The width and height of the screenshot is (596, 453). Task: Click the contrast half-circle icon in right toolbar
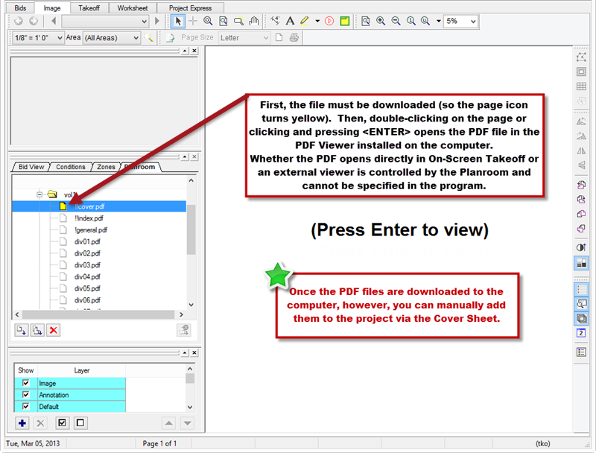coord(581,247)
